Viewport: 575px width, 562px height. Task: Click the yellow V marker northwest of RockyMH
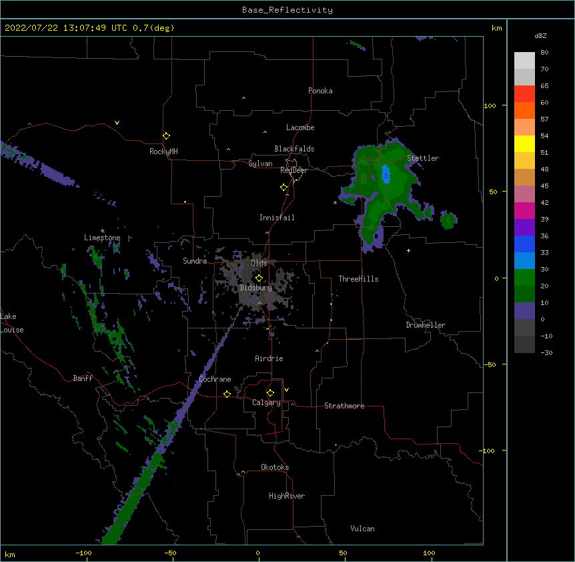(117, 123)
